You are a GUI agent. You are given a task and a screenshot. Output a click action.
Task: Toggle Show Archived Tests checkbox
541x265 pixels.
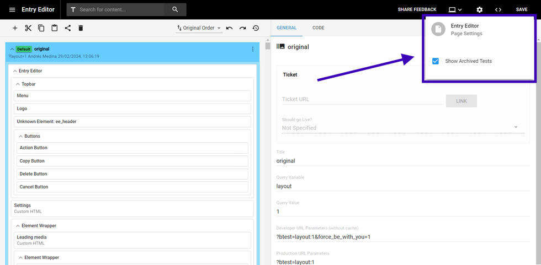click(x=436, y=61)
